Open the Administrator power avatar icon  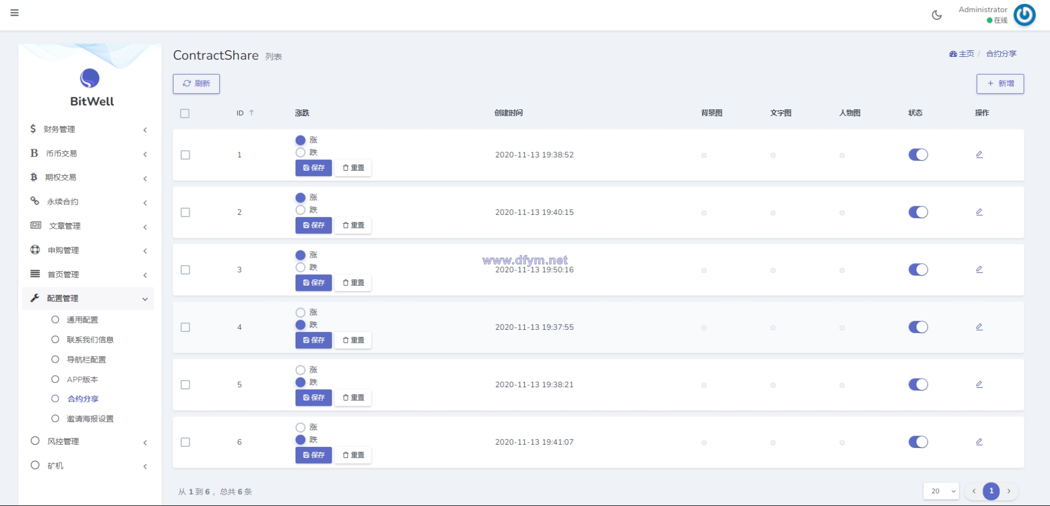pyautogui.click(x=1024, y=15)
